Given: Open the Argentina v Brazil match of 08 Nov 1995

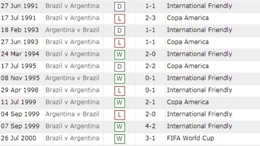Looking at the screenshot, I should coord(72,78).
